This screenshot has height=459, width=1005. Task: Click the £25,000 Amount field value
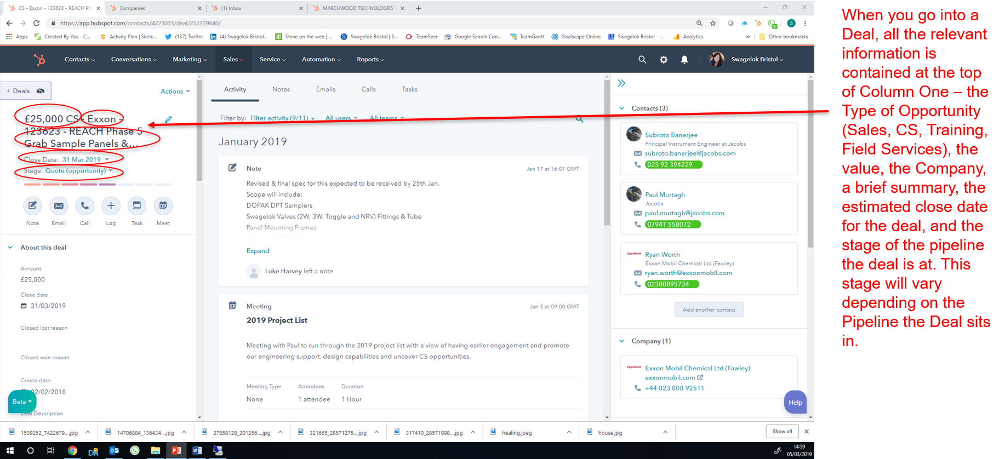(x=33, y=279)
